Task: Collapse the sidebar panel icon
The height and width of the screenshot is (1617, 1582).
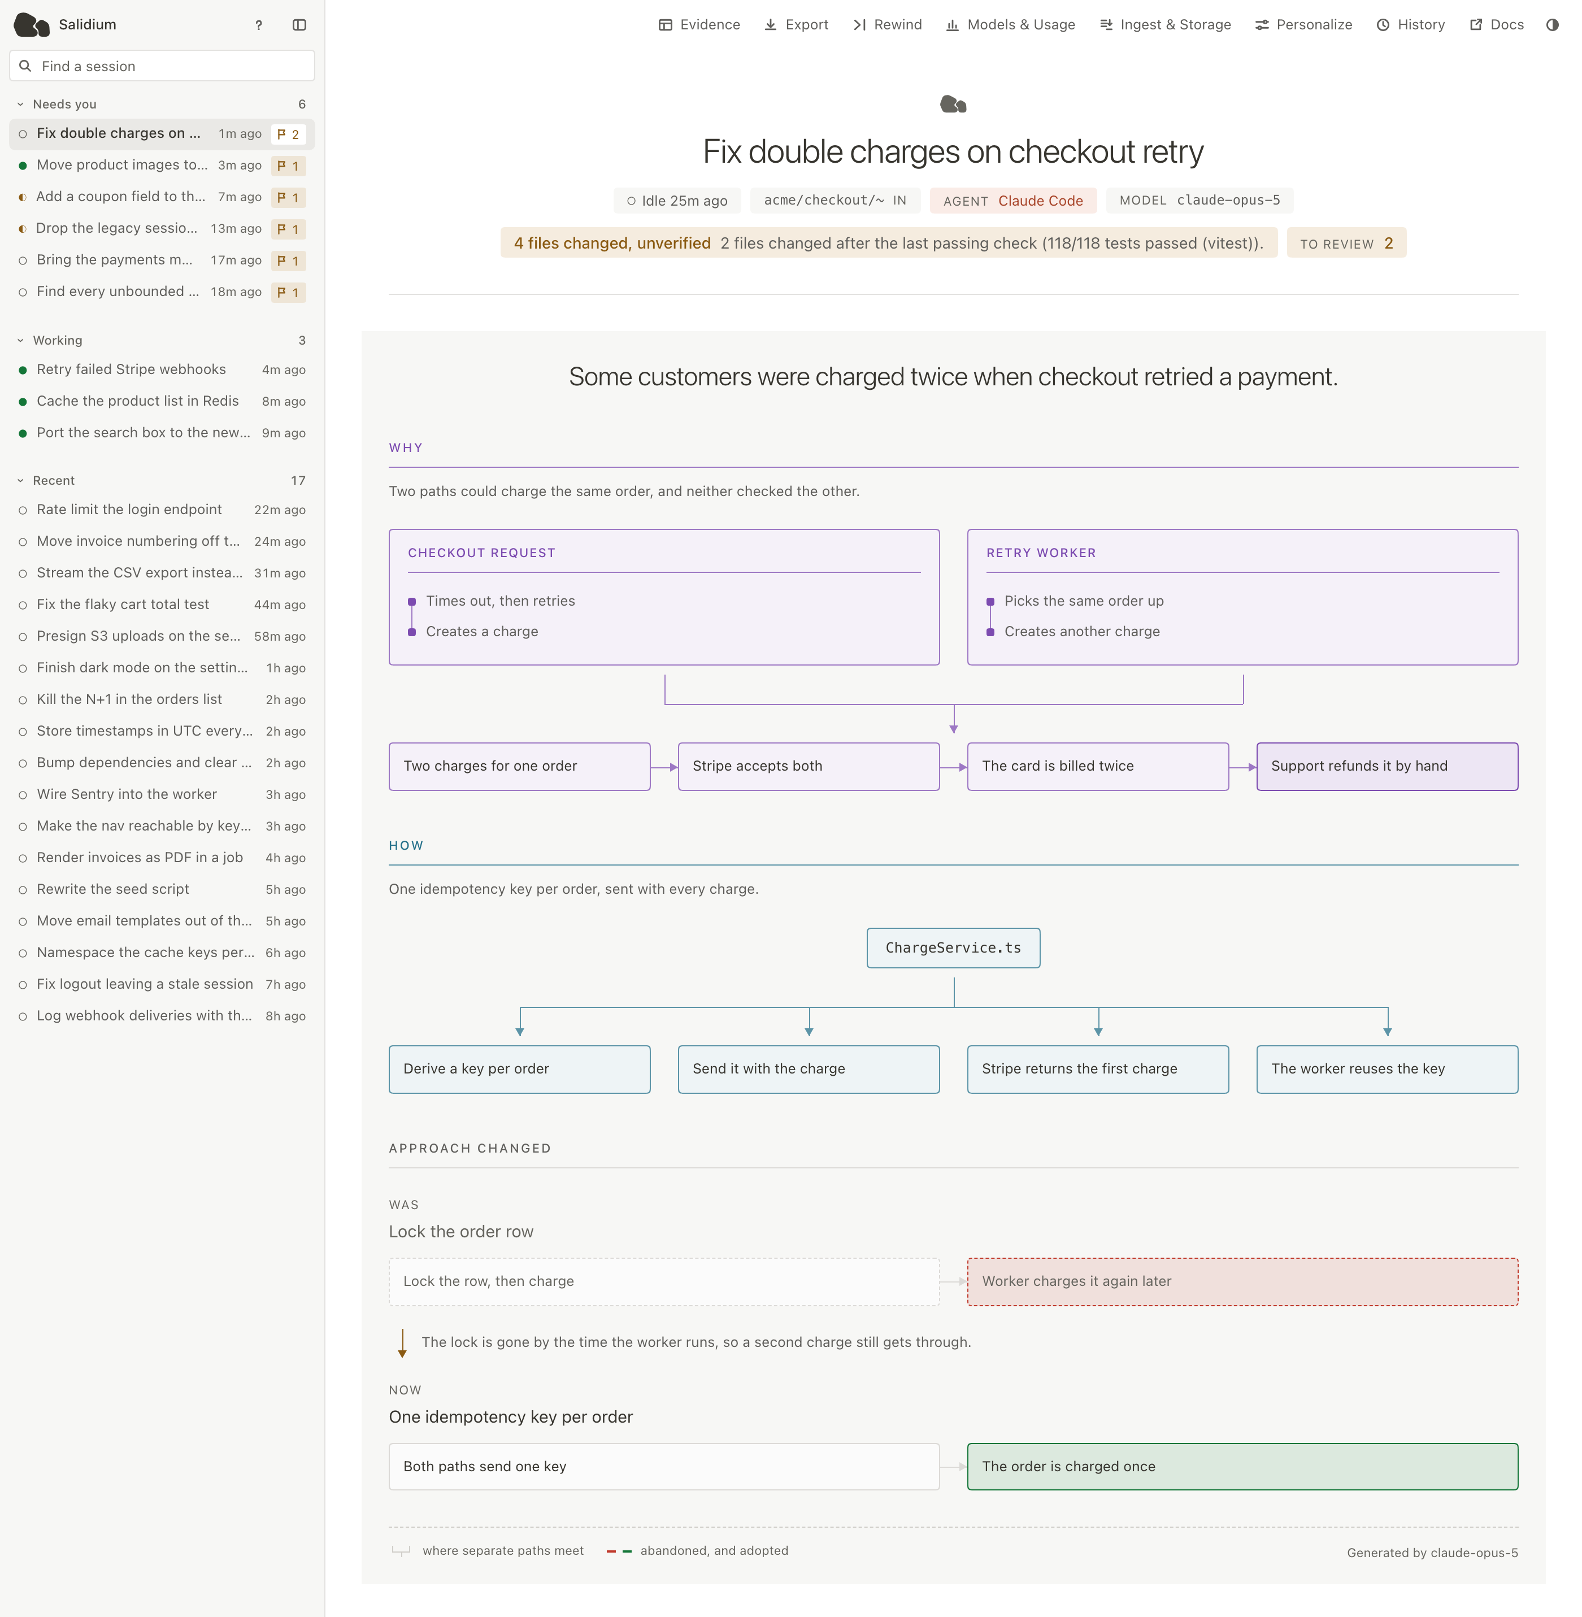Action: (x=300, y=25)
